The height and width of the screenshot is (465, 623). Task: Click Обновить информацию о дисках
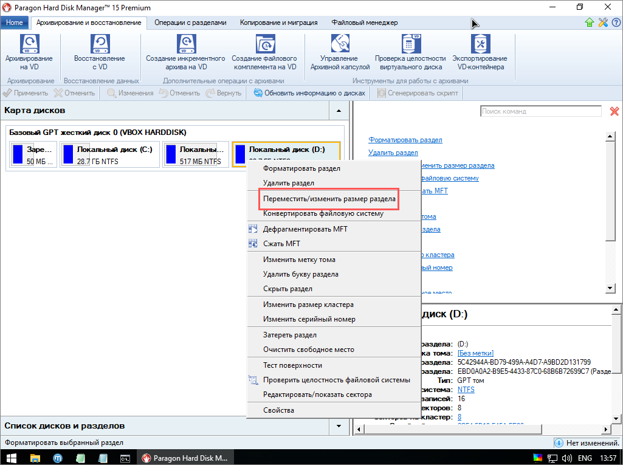click(309, 93)
